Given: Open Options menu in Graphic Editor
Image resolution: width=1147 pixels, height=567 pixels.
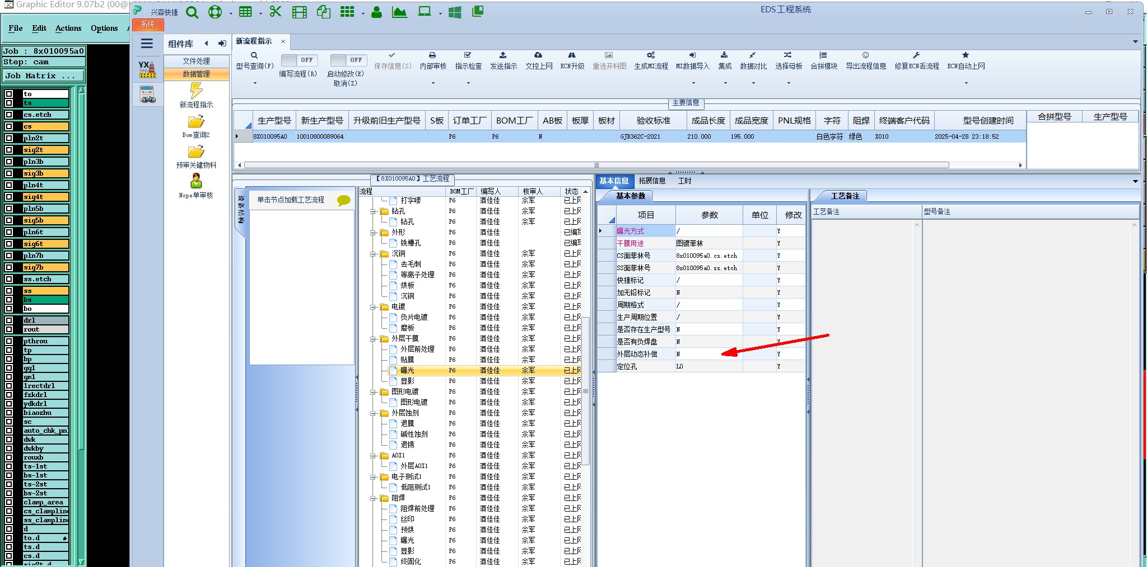Looking at the screenshot, I should (104, 28).
